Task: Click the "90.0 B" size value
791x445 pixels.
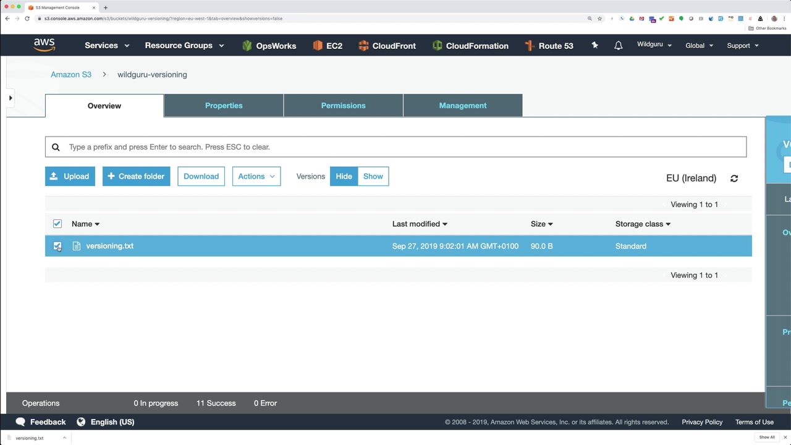Action: coord(541,246)
